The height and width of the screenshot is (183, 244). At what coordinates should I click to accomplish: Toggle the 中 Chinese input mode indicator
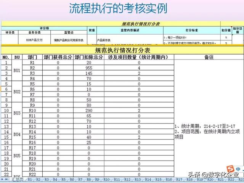pos(238,169)
